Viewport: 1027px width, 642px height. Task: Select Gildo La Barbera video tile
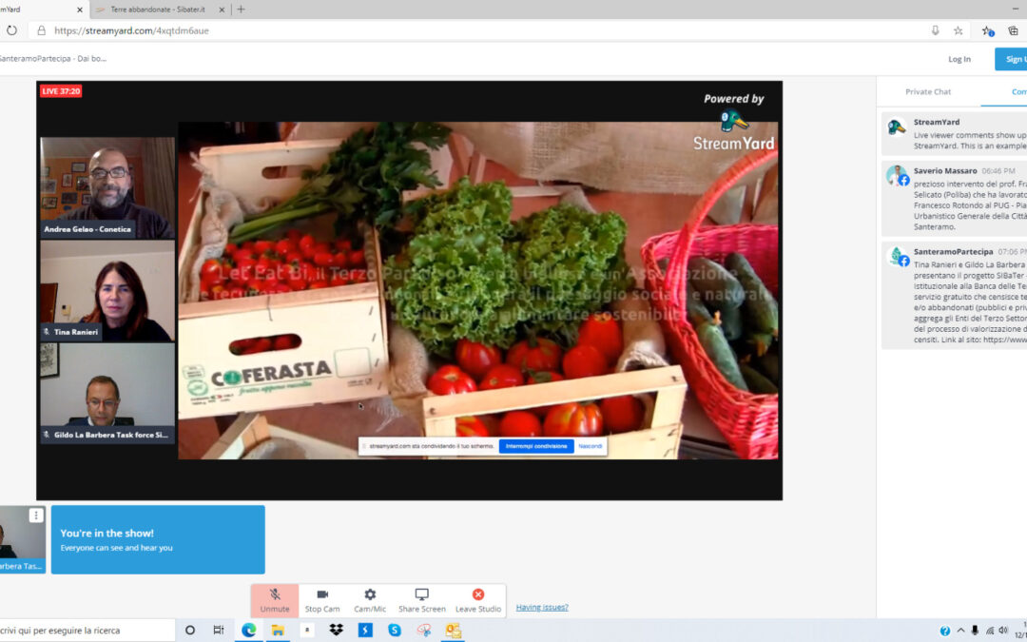(x=107, y=393)
